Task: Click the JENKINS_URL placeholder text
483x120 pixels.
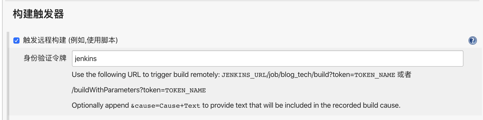Action: click(244, 75)
